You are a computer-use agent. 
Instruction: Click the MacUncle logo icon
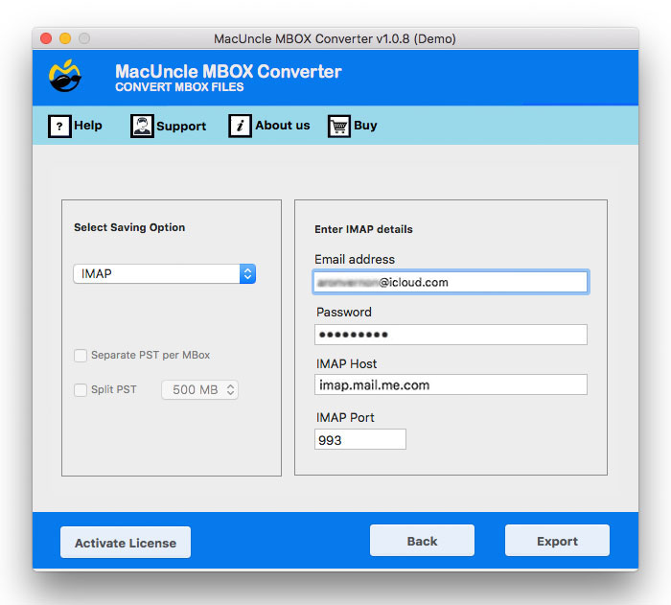[x=64, y=76]
